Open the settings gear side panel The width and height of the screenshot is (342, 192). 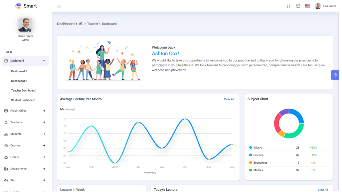[x=335, y=75]
